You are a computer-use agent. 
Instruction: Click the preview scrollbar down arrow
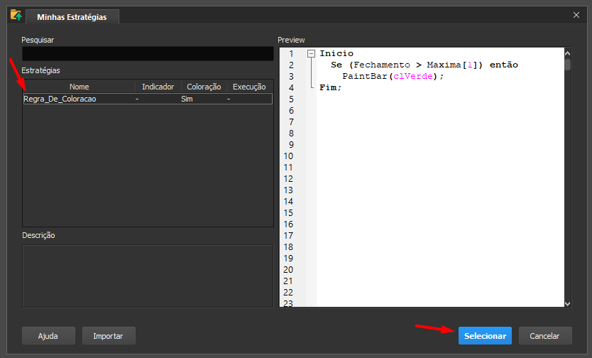coord(567,303)
